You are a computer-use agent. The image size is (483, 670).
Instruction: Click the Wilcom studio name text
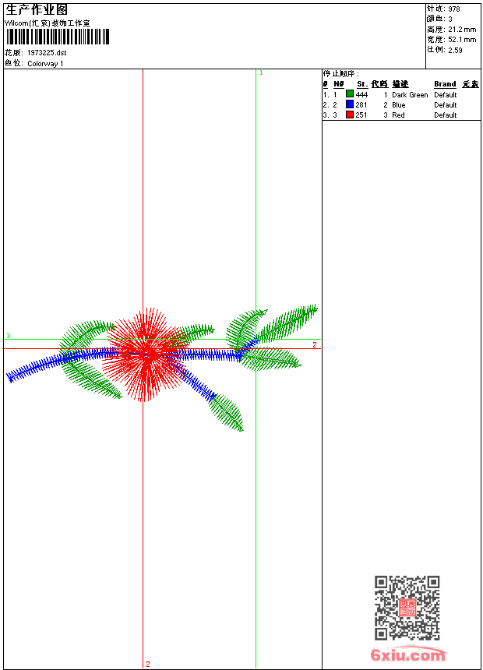point(48,23)
